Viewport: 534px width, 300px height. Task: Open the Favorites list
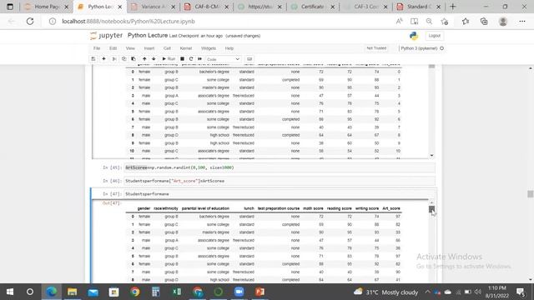(466, 21)
